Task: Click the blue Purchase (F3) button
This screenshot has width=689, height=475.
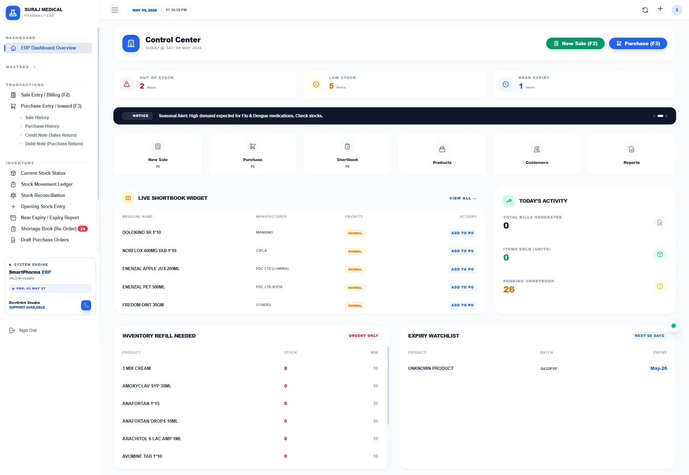Action: pyautogui.click(x=638, y=43)
